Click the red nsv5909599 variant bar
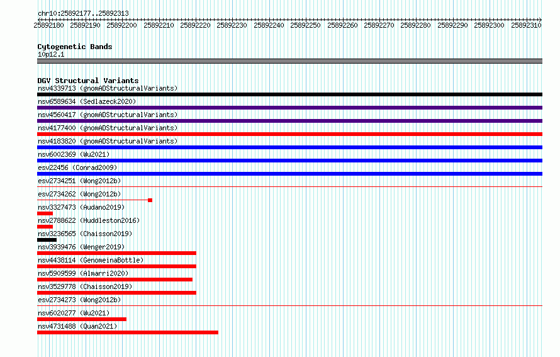Viewport: 560px width, 357px height. point(115,280)
